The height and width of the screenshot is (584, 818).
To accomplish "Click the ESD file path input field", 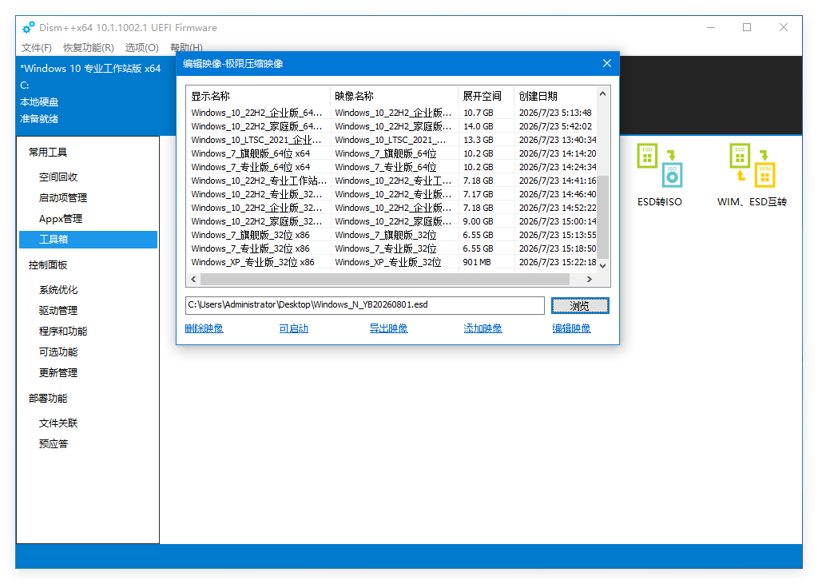I will (x=364, y=305).
